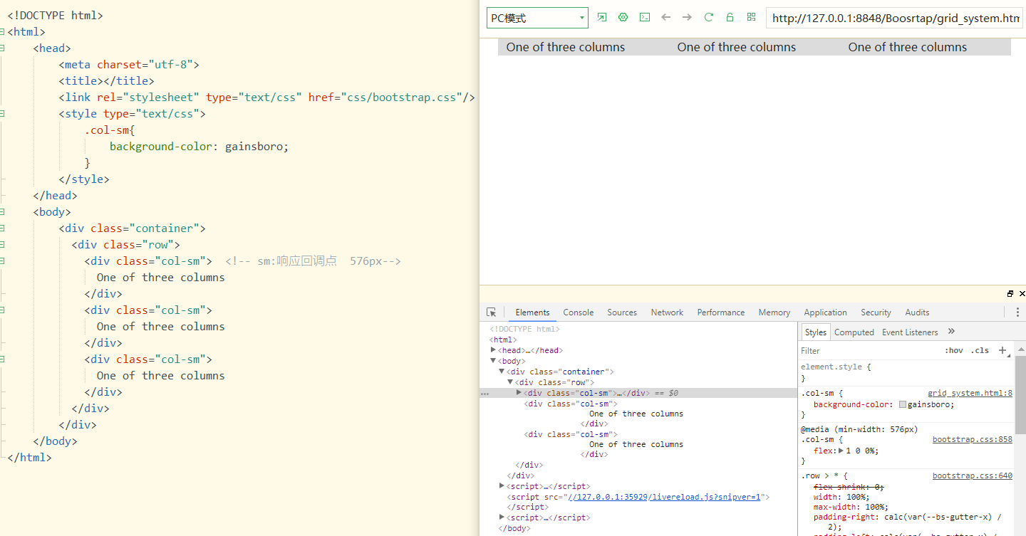Viewport: 1026px width, 536px height.
Task: Fold the div class="container" block in editor
Action: click(2, 228)
